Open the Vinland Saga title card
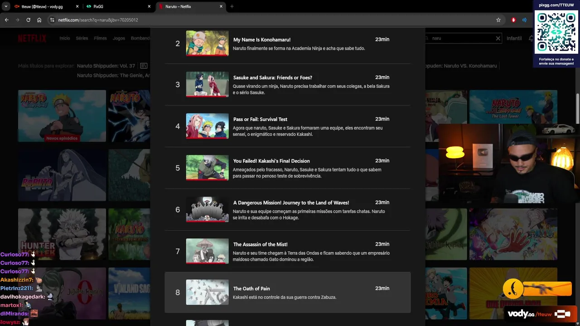 (129, 293)
